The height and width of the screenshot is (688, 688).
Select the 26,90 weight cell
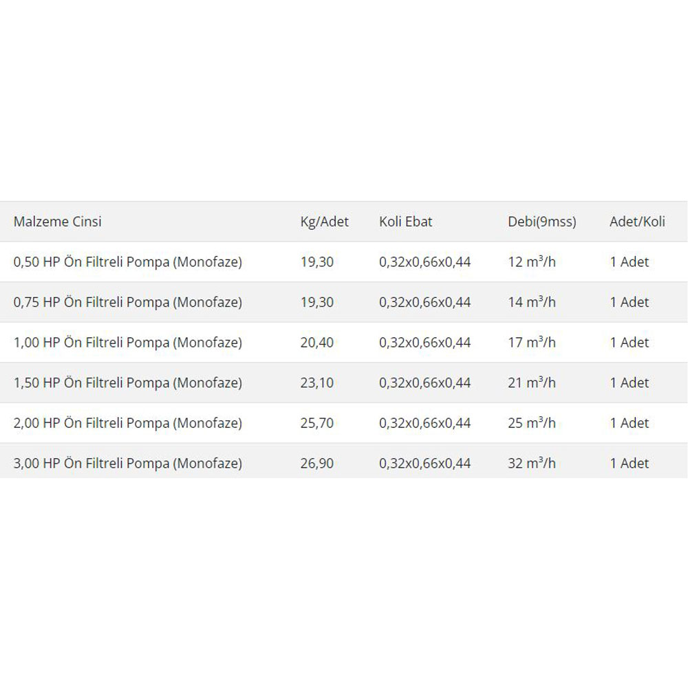(x=316, y=464)
